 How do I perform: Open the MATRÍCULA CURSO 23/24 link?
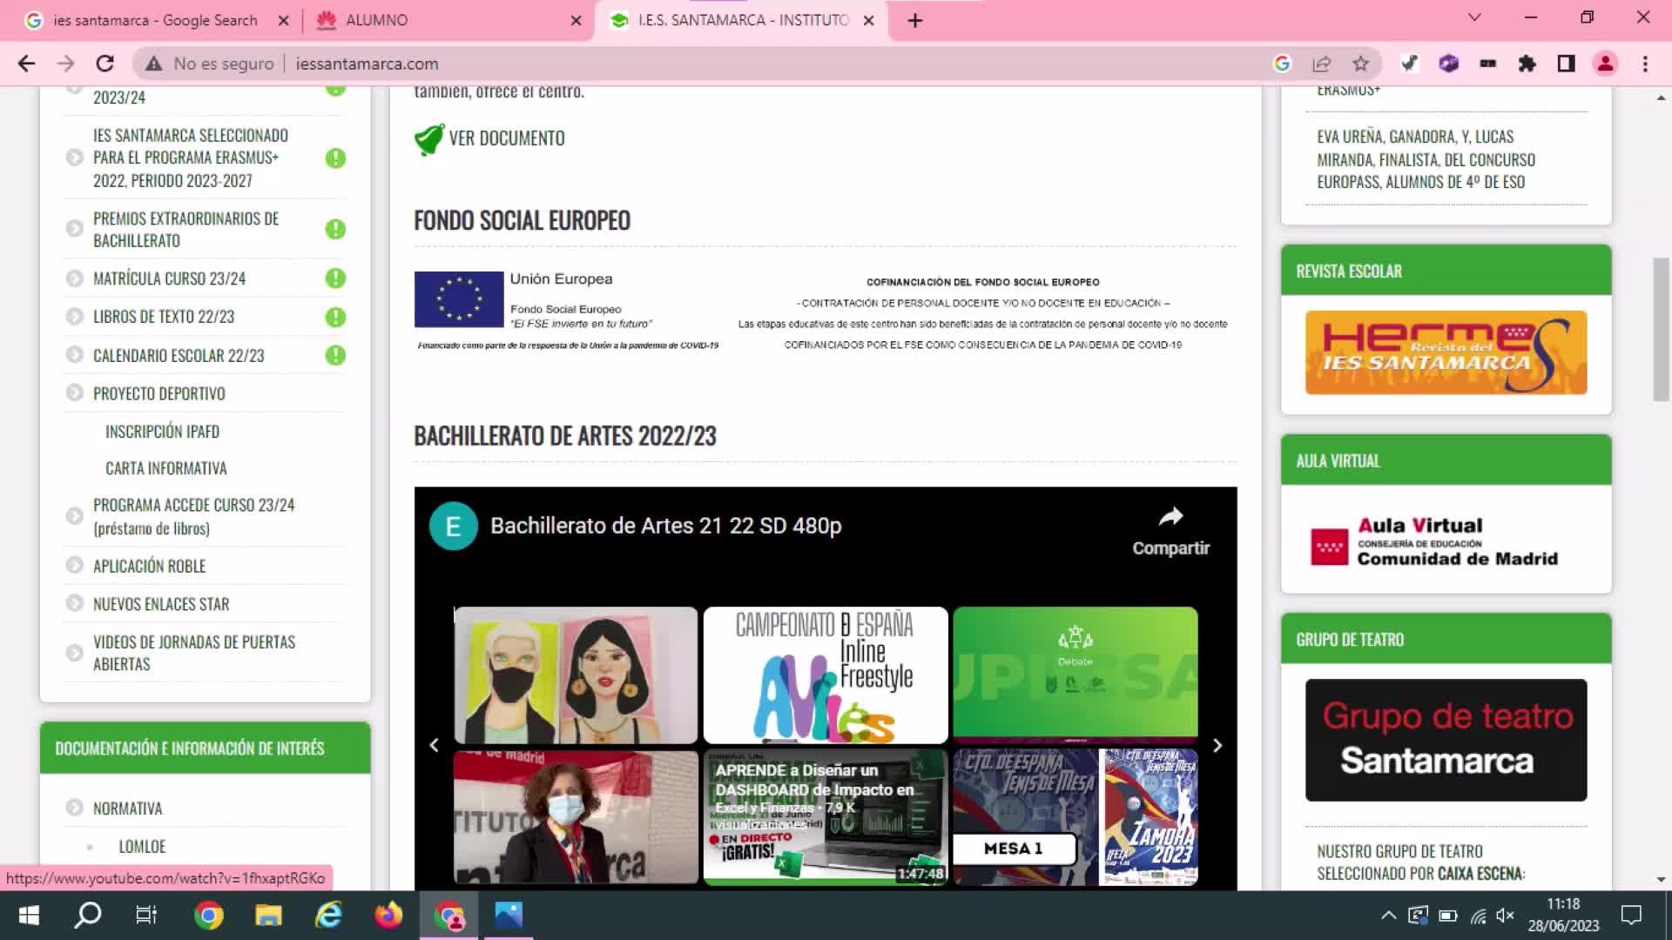(169, 279)
